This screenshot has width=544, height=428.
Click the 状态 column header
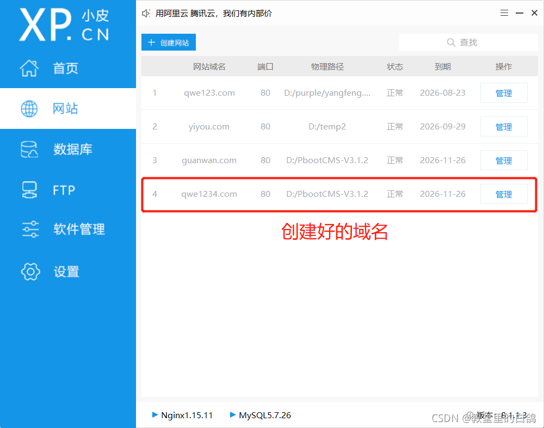tap(395, 66)
